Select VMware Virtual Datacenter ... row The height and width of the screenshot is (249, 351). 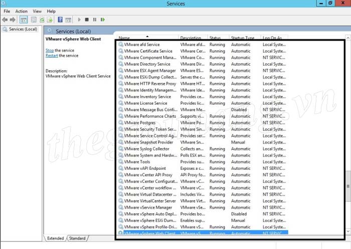203,194
